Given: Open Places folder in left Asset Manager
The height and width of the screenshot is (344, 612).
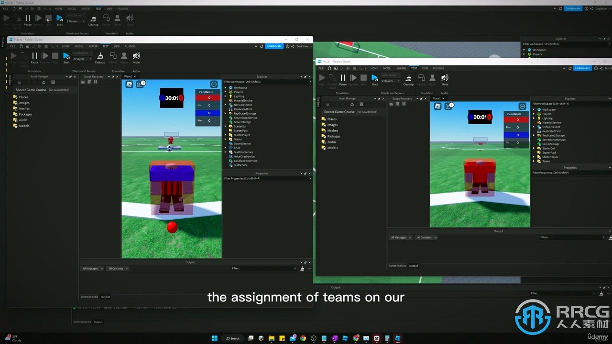Looking at the screenshot, I should pos(23,97).
